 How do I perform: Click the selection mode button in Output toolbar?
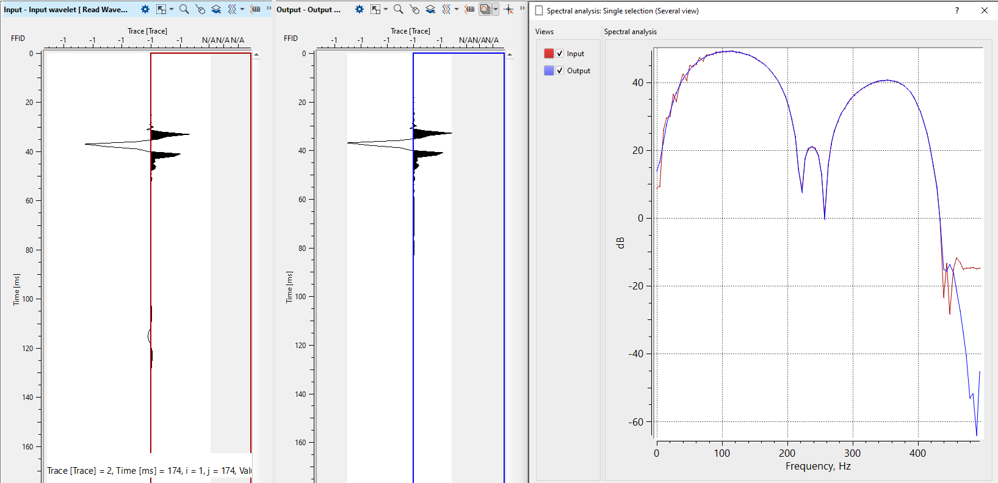tap(375, 9)
